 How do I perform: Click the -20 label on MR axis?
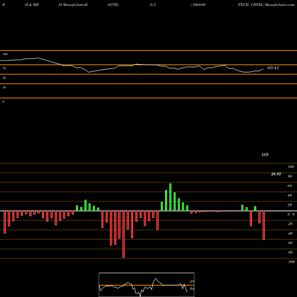click(x=290, y=224)
